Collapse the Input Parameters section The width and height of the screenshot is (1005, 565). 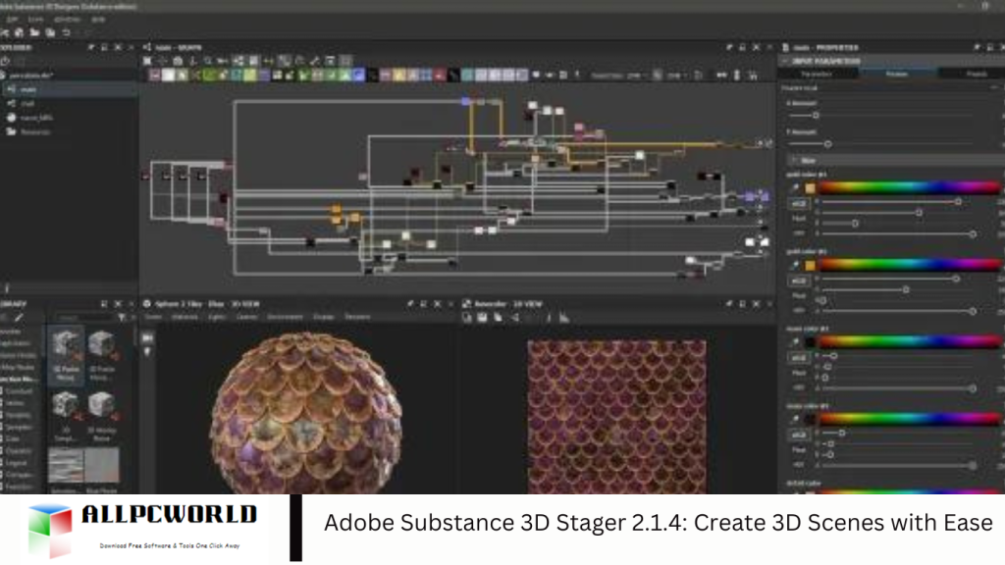click(x=891, y=61)
